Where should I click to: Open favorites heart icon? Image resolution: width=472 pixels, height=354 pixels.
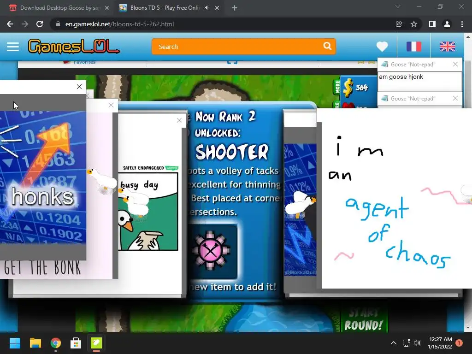pos(382,47)
